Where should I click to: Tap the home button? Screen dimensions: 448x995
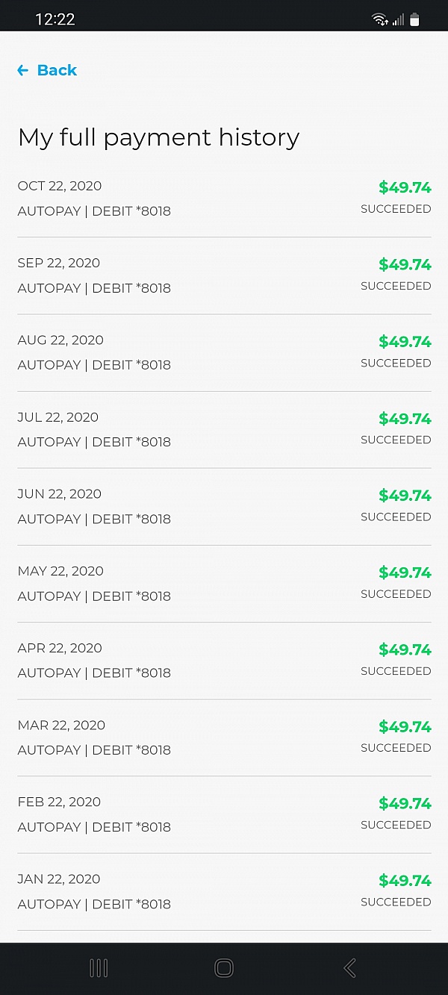coord(223,967)
